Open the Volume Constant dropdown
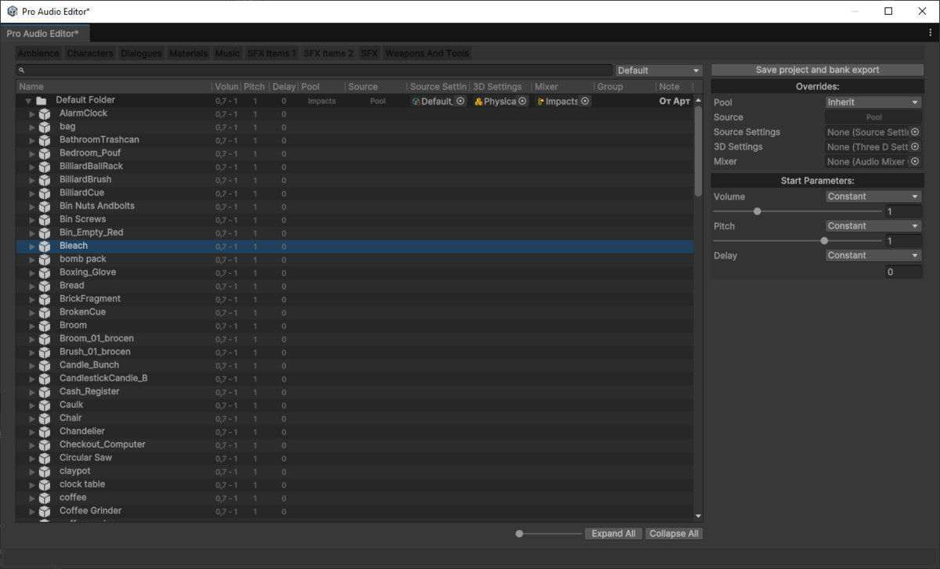 coord(873,196)
